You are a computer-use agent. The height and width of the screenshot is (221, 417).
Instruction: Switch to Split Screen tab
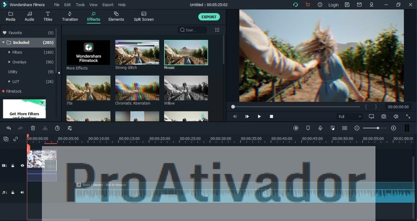144,17
